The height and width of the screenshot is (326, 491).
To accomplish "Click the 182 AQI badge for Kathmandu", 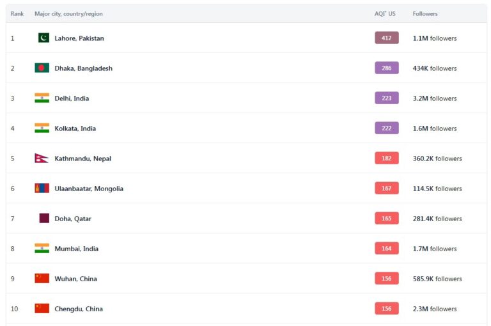I will (x=386, y=158).
